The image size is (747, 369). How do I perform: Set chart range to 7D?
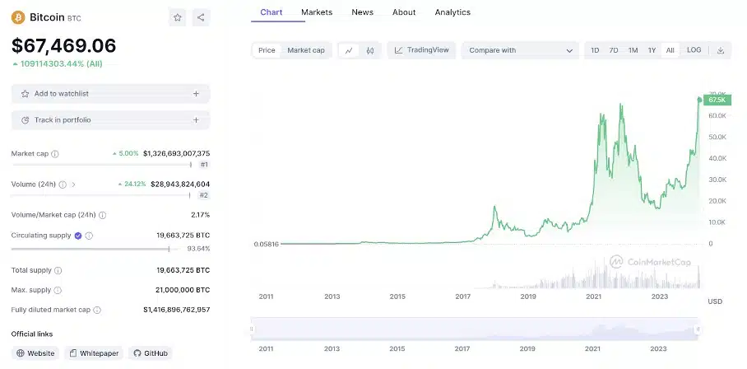[x=614, y=50]
